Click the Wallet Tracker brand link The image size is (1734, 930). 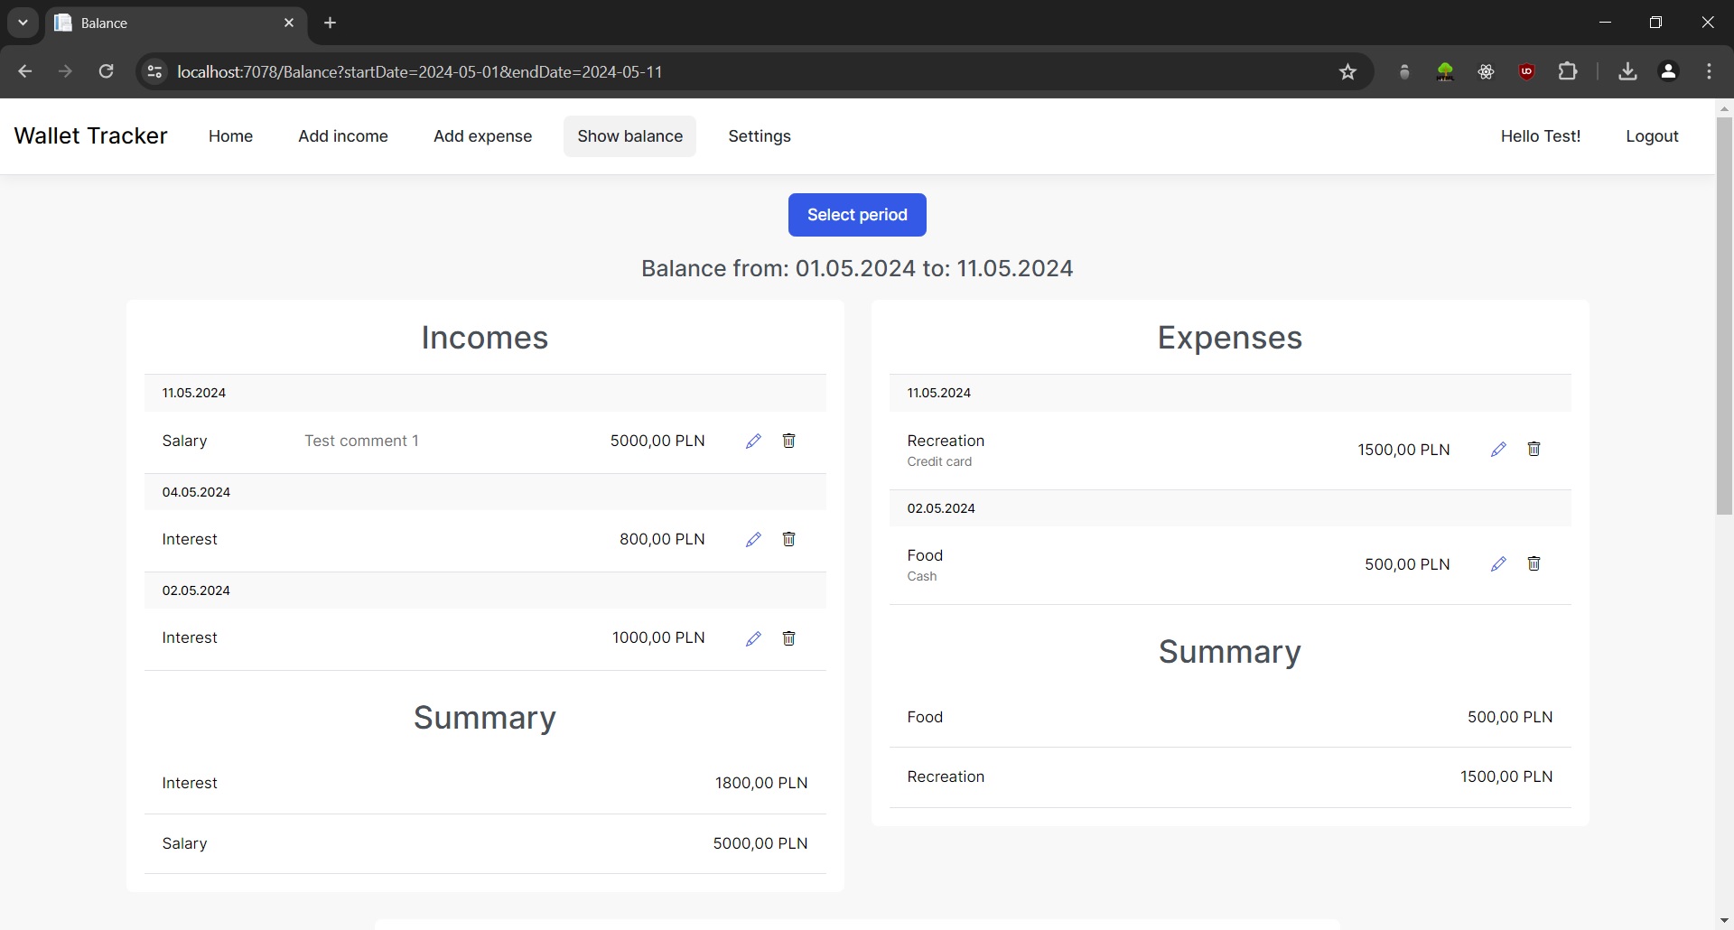91,135
